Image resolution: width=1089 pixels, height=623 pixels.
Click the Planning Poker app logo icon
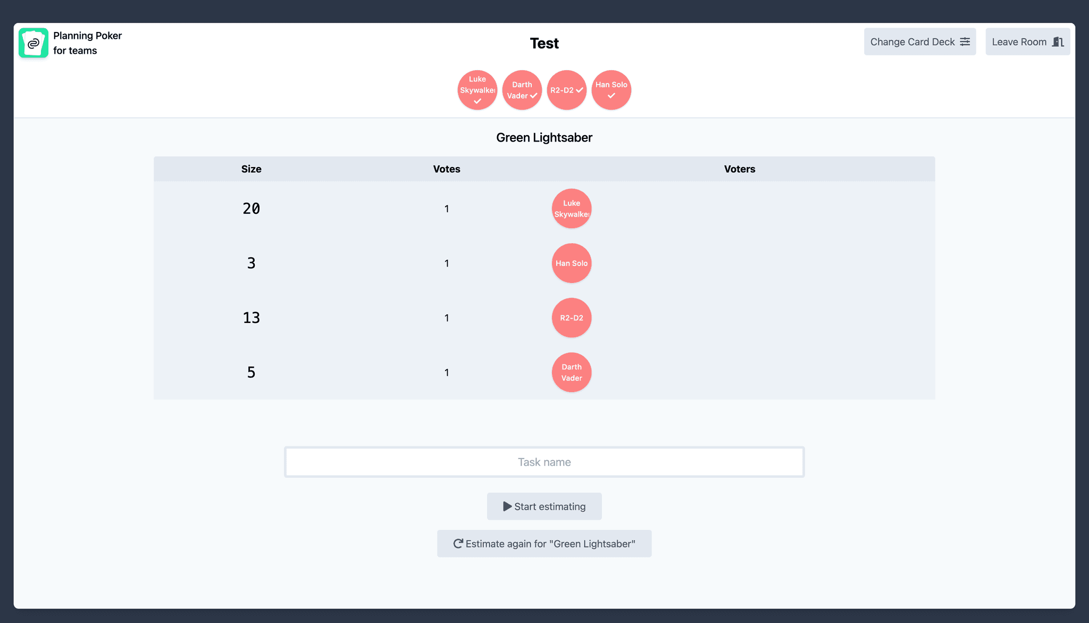[33, 43]
